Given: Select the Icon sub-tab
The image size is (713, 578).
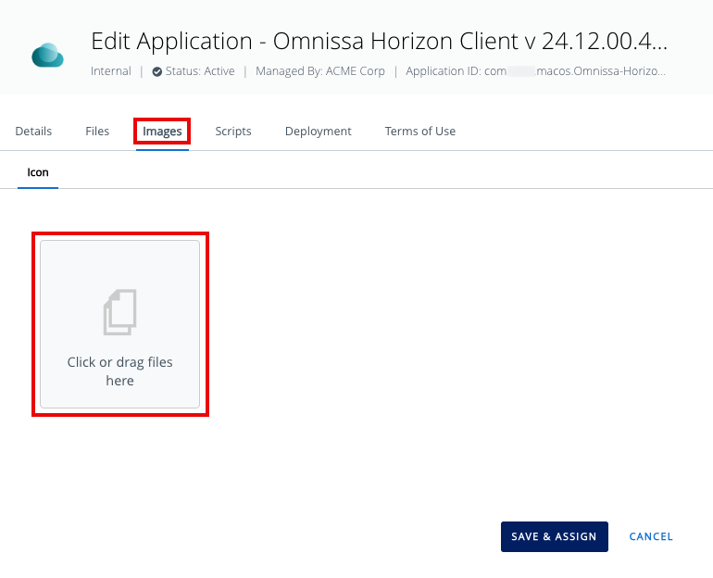Looking at the screenshot, I should (x=38, y=172).
